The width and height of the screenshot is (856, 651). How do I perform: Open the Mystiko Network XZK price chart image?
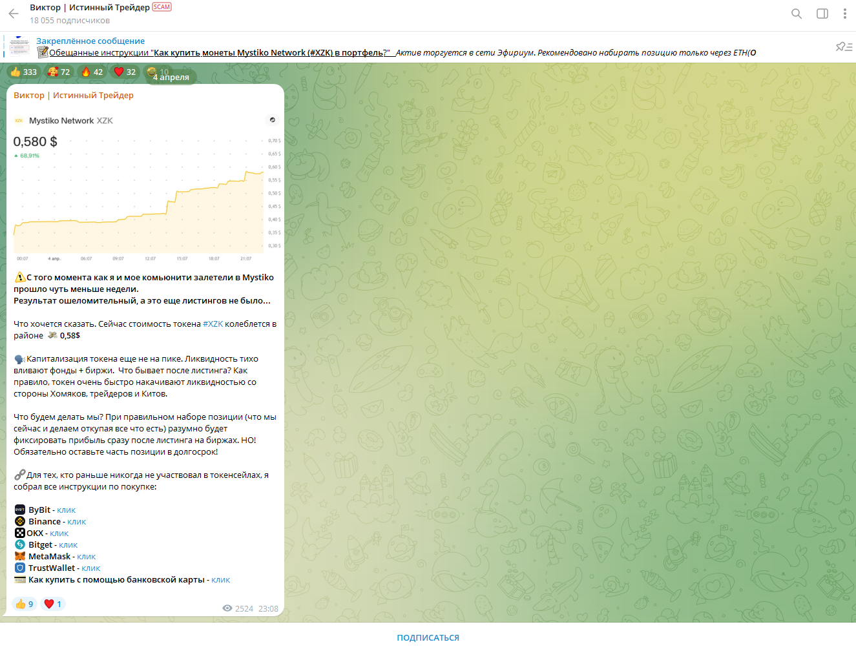(x=145, y=187)
